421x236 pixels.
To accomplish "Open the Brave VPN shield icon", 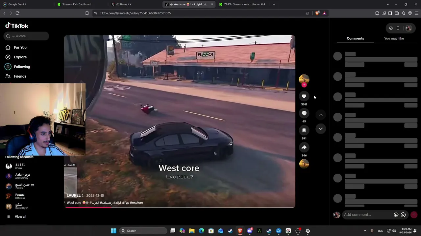I will click(x=410, y=13).
